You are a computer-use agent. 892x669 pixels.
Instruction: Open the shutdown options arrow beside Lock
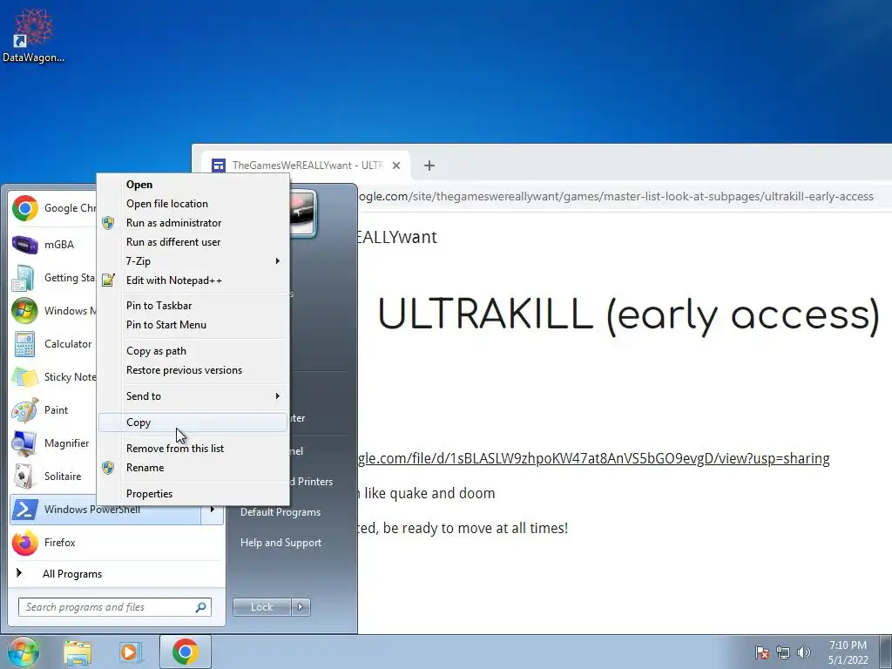[x=301, y=607]
